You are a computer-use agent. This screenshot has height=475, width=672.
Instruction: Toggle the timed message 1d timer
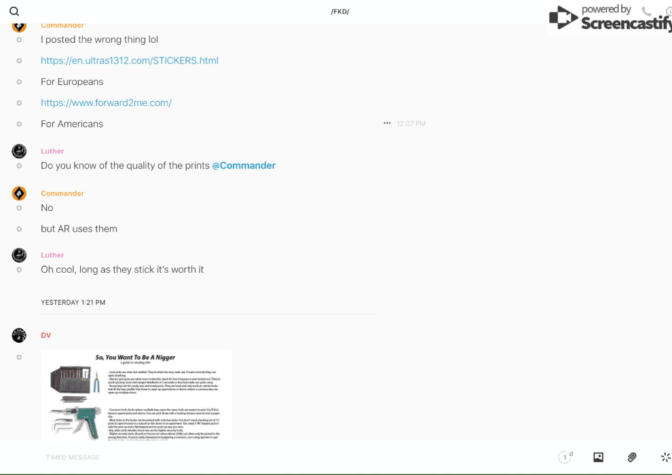(565, 457)
